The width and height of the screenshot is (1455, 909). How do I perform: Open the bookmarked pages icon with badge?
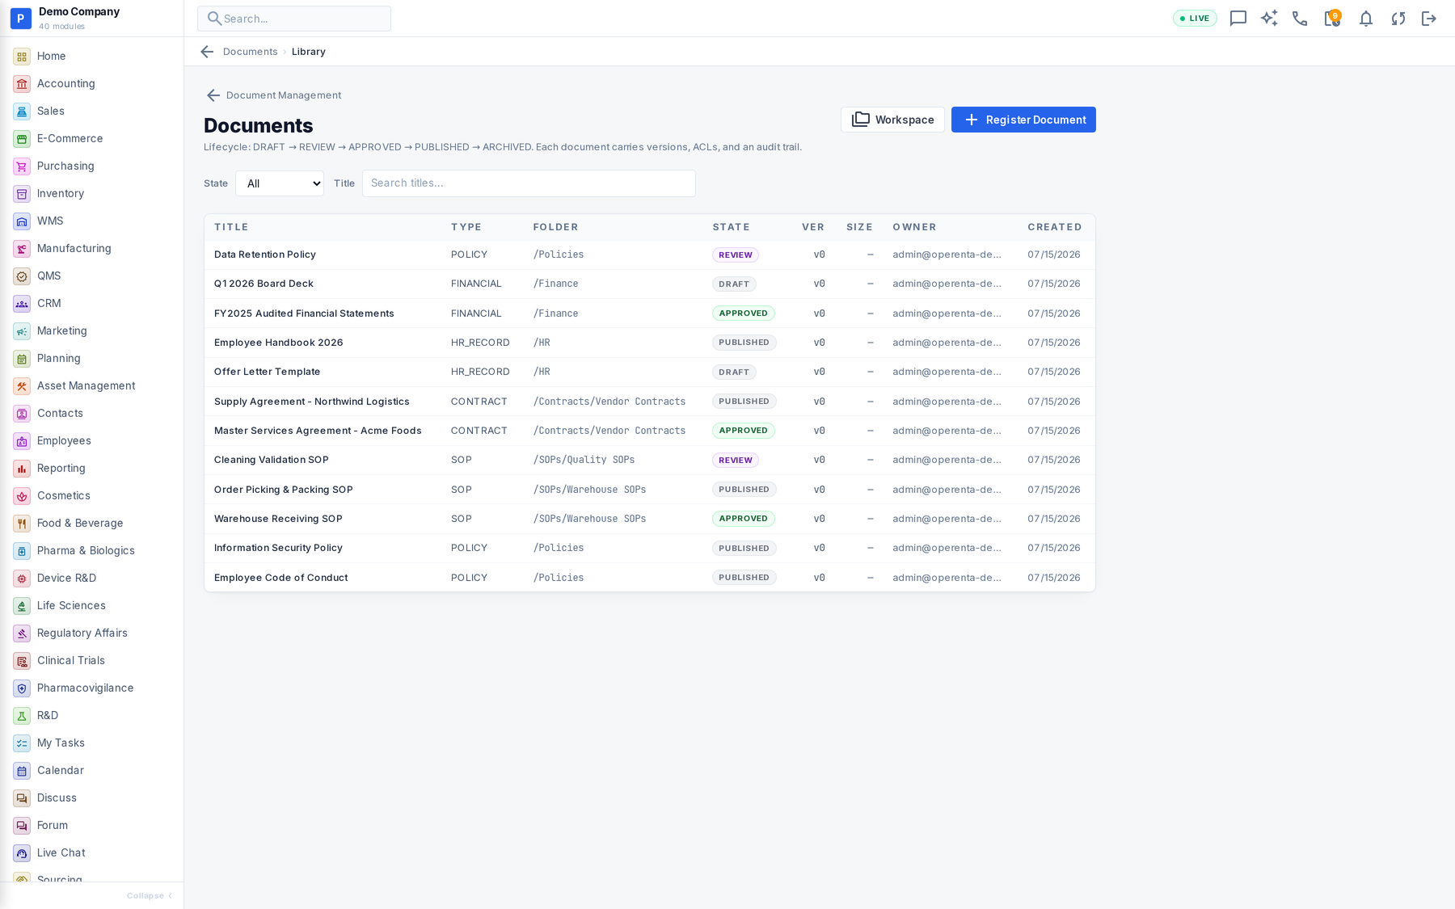point(1332,19)
